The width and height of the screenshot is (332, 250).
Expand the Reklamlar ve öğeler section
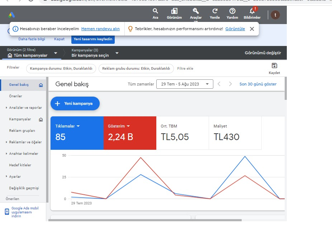tap(6, 142)
